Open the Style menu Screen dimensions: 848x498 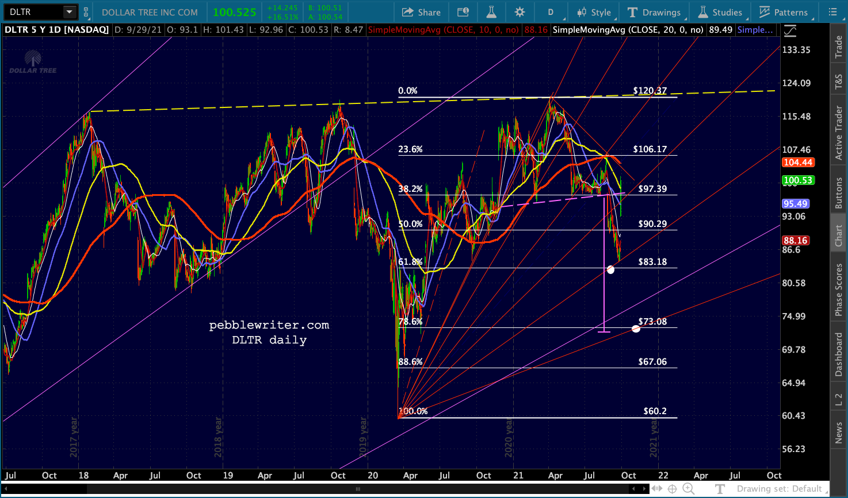pyautogui.click(x=595, y=12)
